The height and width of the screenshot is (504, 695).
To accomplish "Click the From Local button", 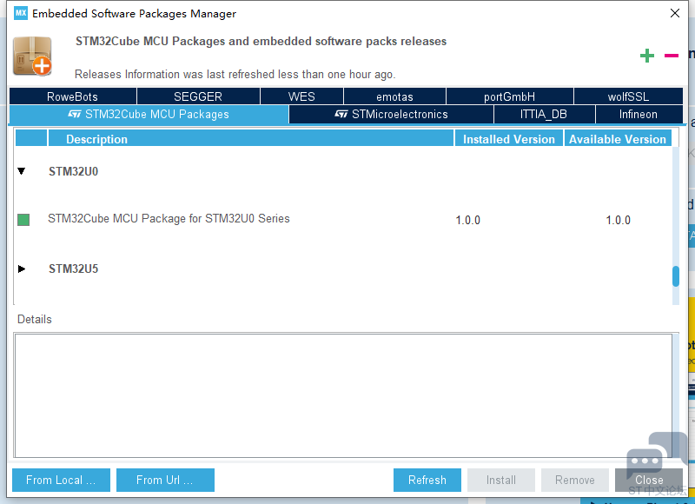I will coord(61,480).
